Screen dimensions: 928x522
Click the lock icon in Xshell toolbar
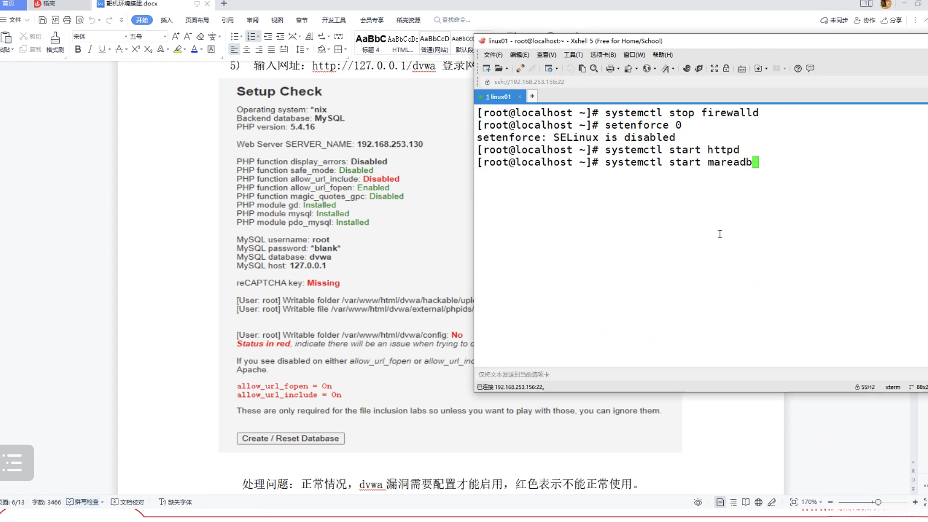[x=726, y=68]
